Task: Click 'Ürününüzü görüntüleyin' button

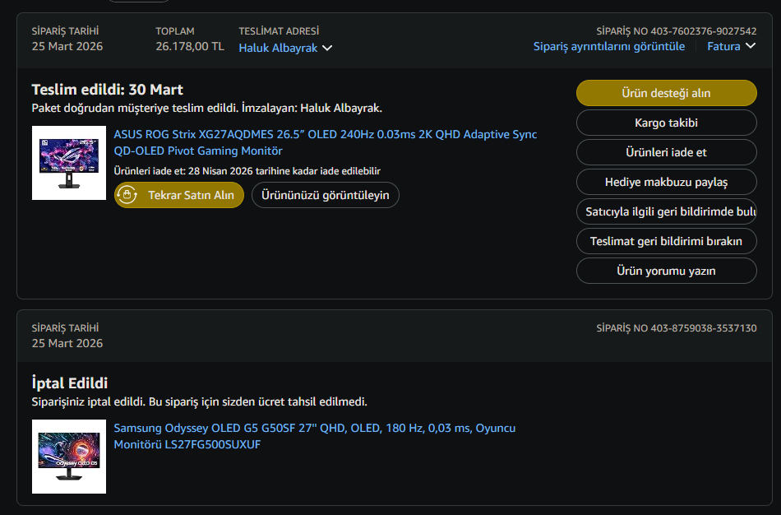Action: point(326,195)
